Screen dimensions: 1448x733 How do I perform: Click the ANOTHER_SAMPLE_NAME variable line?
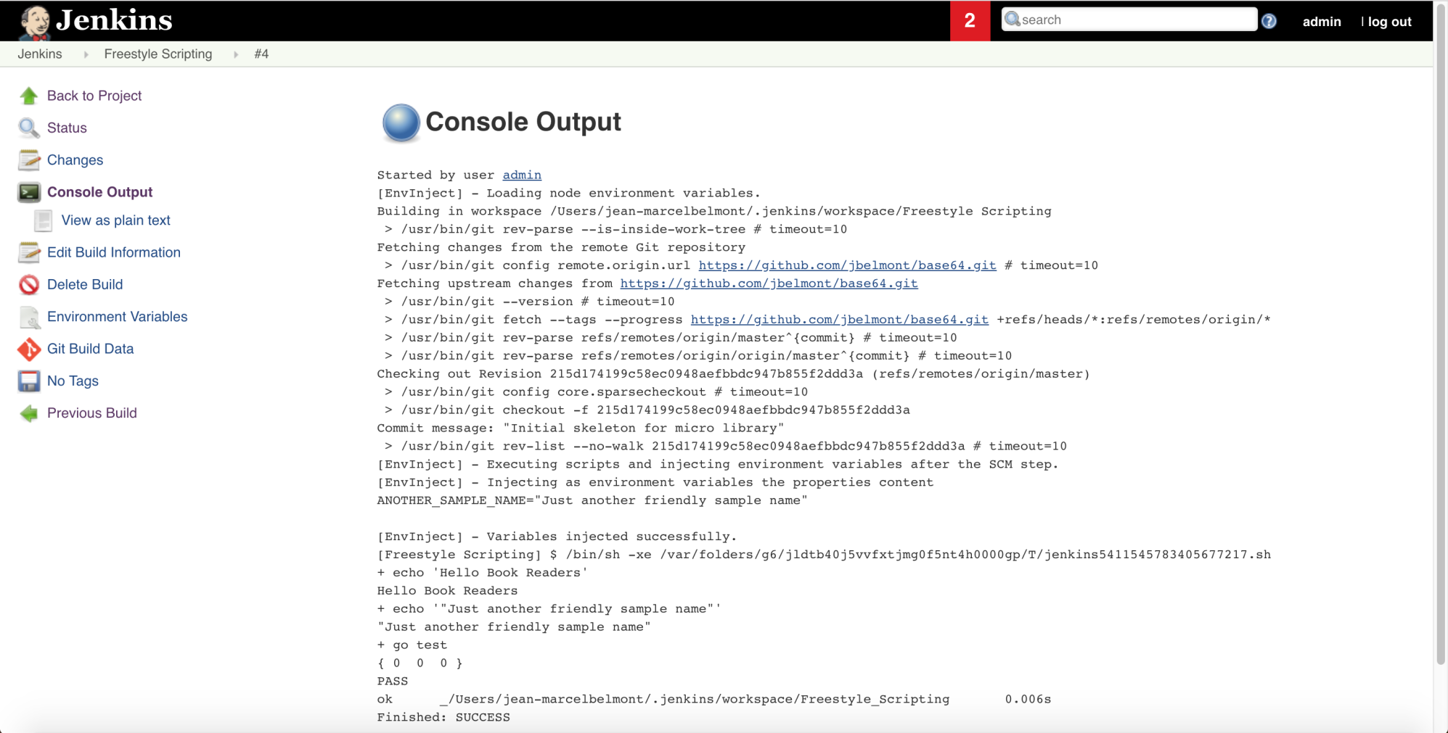coord(592,500)
